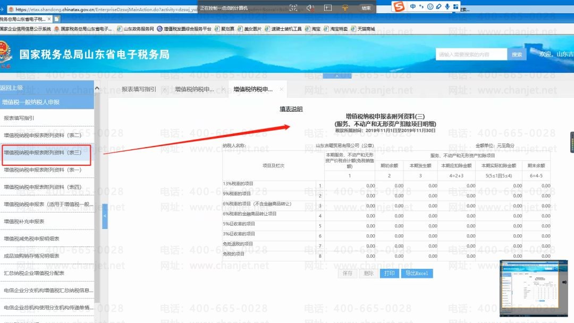Collapse the sidebar using the blue side handle

click(x=105, y=216)
